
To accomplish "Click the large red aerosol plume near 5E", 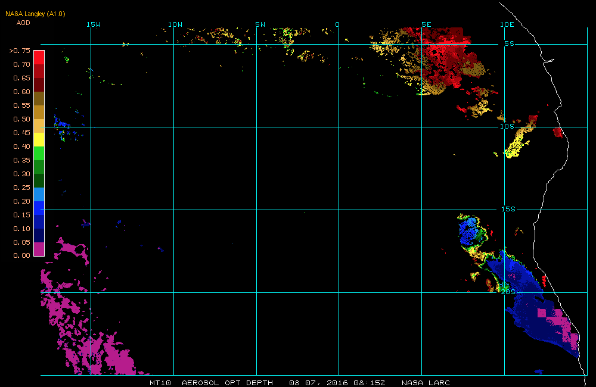I will (445, 57).
